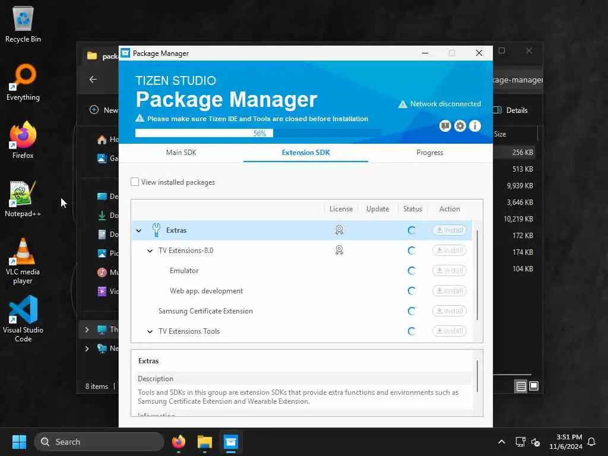Expand This PC in File Explorer sidebar

click(x=87, y=330)
